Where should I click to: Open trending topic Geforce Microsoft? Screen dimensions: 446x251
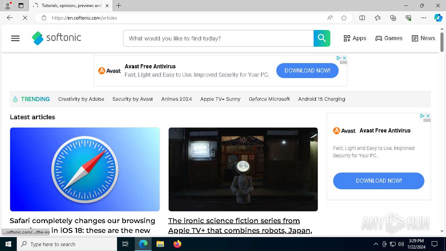[x=269, y=99]
